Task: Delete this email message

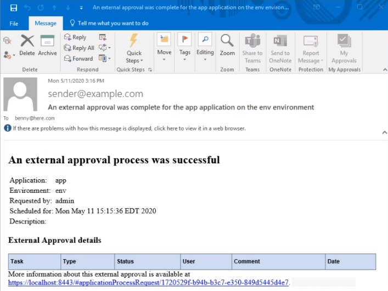Action: (x=27, y=45)
